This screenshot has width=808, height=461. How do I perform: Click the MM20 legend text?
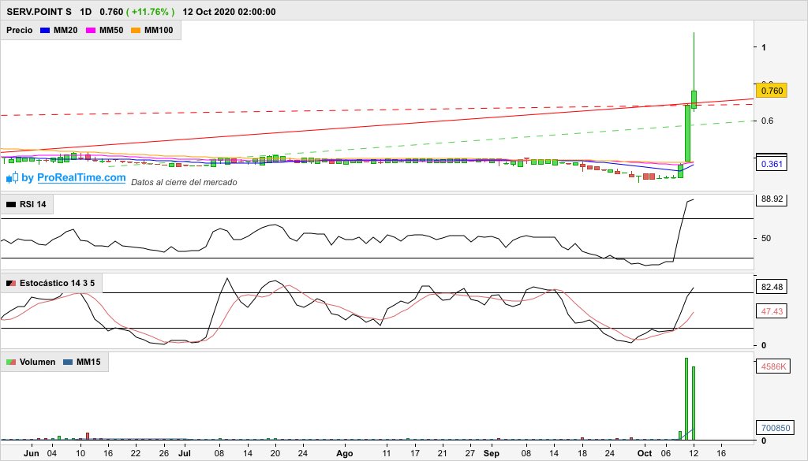pos(65,31)
